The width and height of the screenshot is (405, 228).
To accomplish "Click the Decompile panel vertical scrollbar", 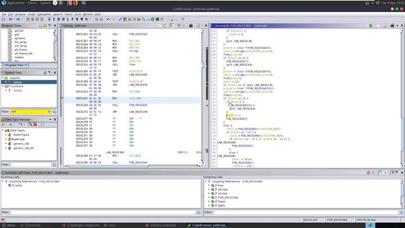I will point(402,98).
